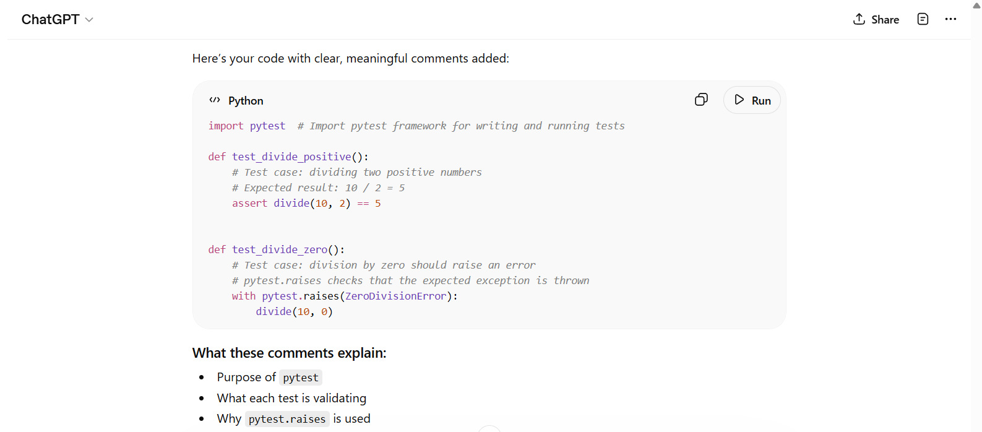The height and width of the screenshot is (432, 982).
Task: Click the scroll-to-bottom circle button
Action: click(489, 430)
